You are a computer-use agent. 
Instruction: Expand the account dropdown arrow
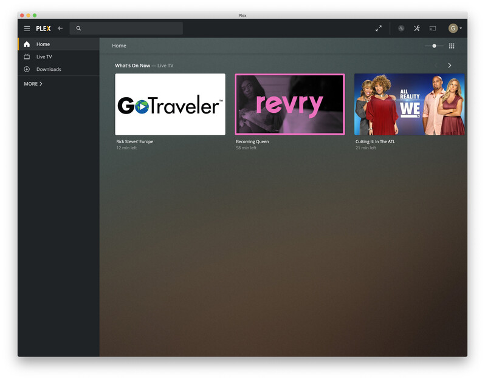click(461, 29)
